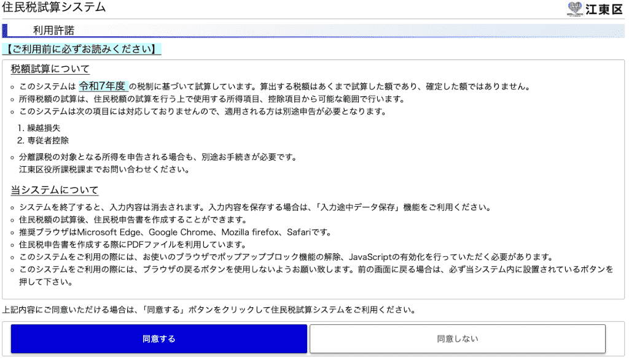629x363 pixels.
Task: Click the agreement instruction text above the buttons
Action: [209, 310]
